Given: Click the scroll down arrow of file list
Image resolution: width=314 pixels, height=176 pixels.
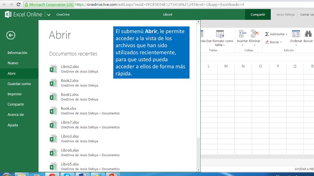Looking at the screenshot, I should click(198, 170).
